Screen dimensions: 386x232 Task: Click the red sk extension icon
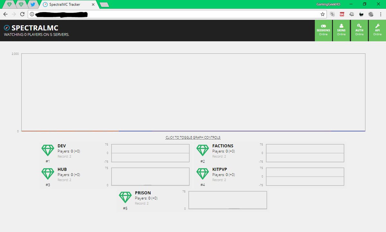point(342,14)
